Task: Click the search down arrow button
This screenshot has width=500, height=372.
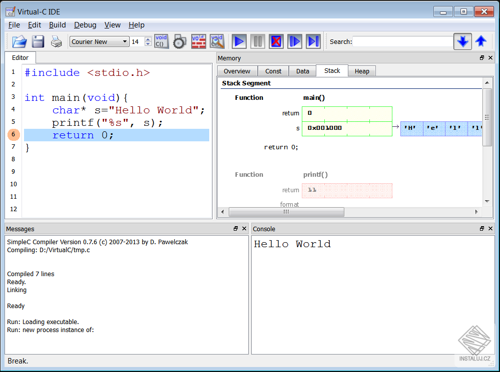Action: (462, 41)
